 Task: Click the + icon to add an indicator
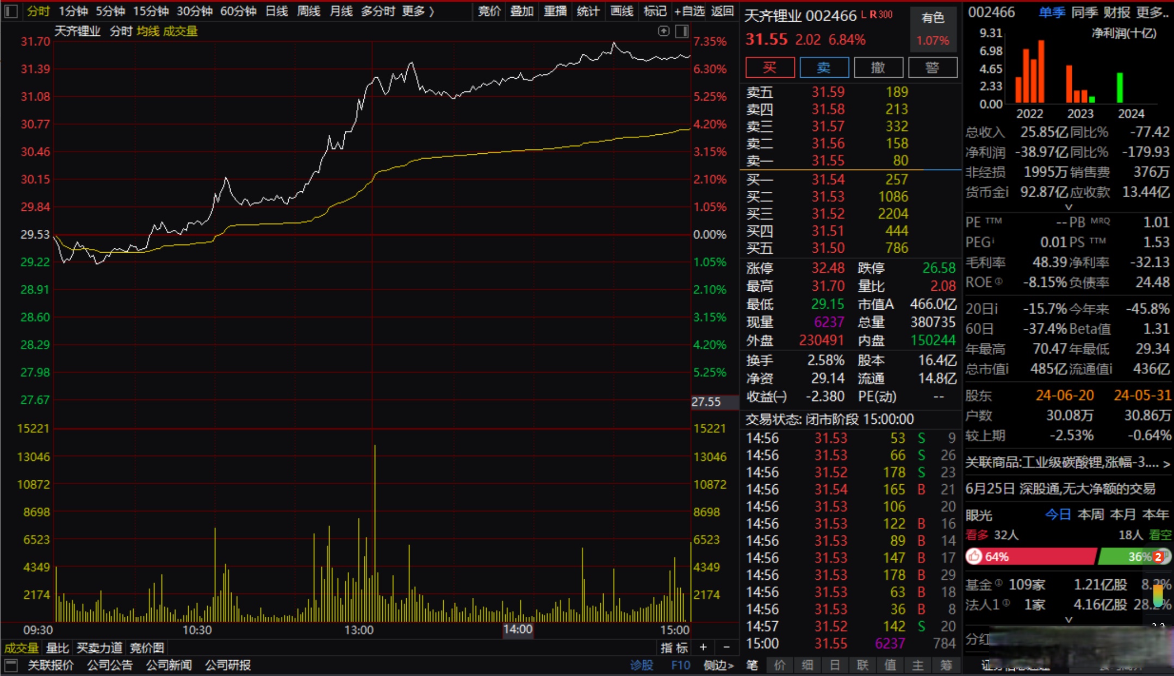pos(703,648)
